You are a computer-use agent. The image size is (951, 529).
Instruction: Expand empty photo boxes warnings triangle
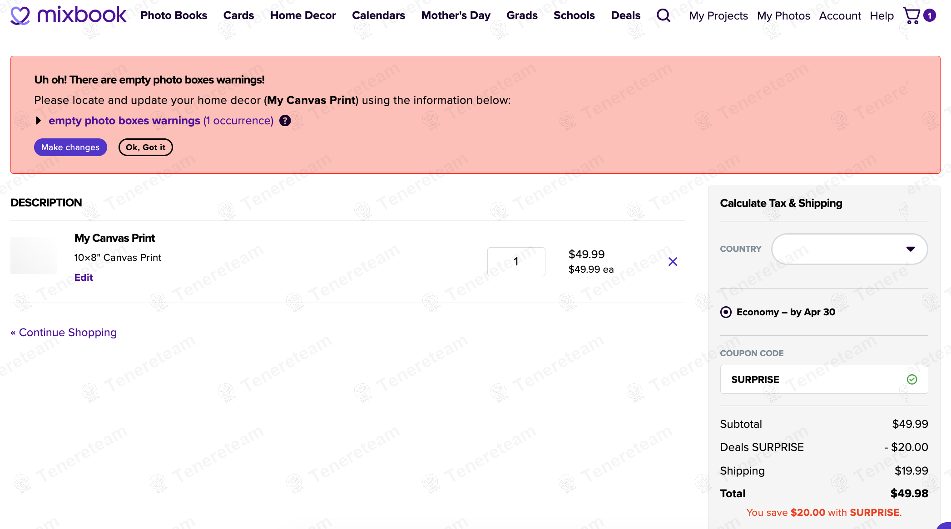tap(39, 121)
